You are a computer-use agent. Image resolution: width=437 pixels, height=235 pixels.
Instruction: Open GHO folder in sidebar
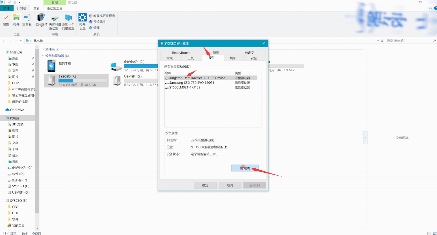pyautogui.click(x=16, y=213)
